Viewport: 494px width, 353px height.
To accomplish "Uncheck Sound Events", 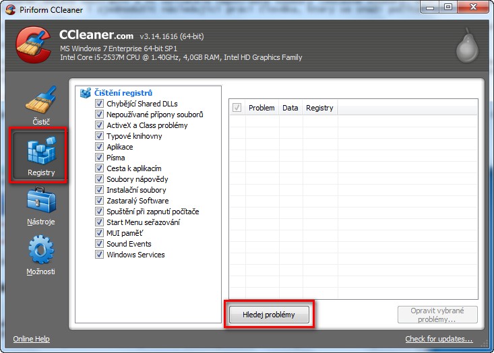I will point(99,244).
